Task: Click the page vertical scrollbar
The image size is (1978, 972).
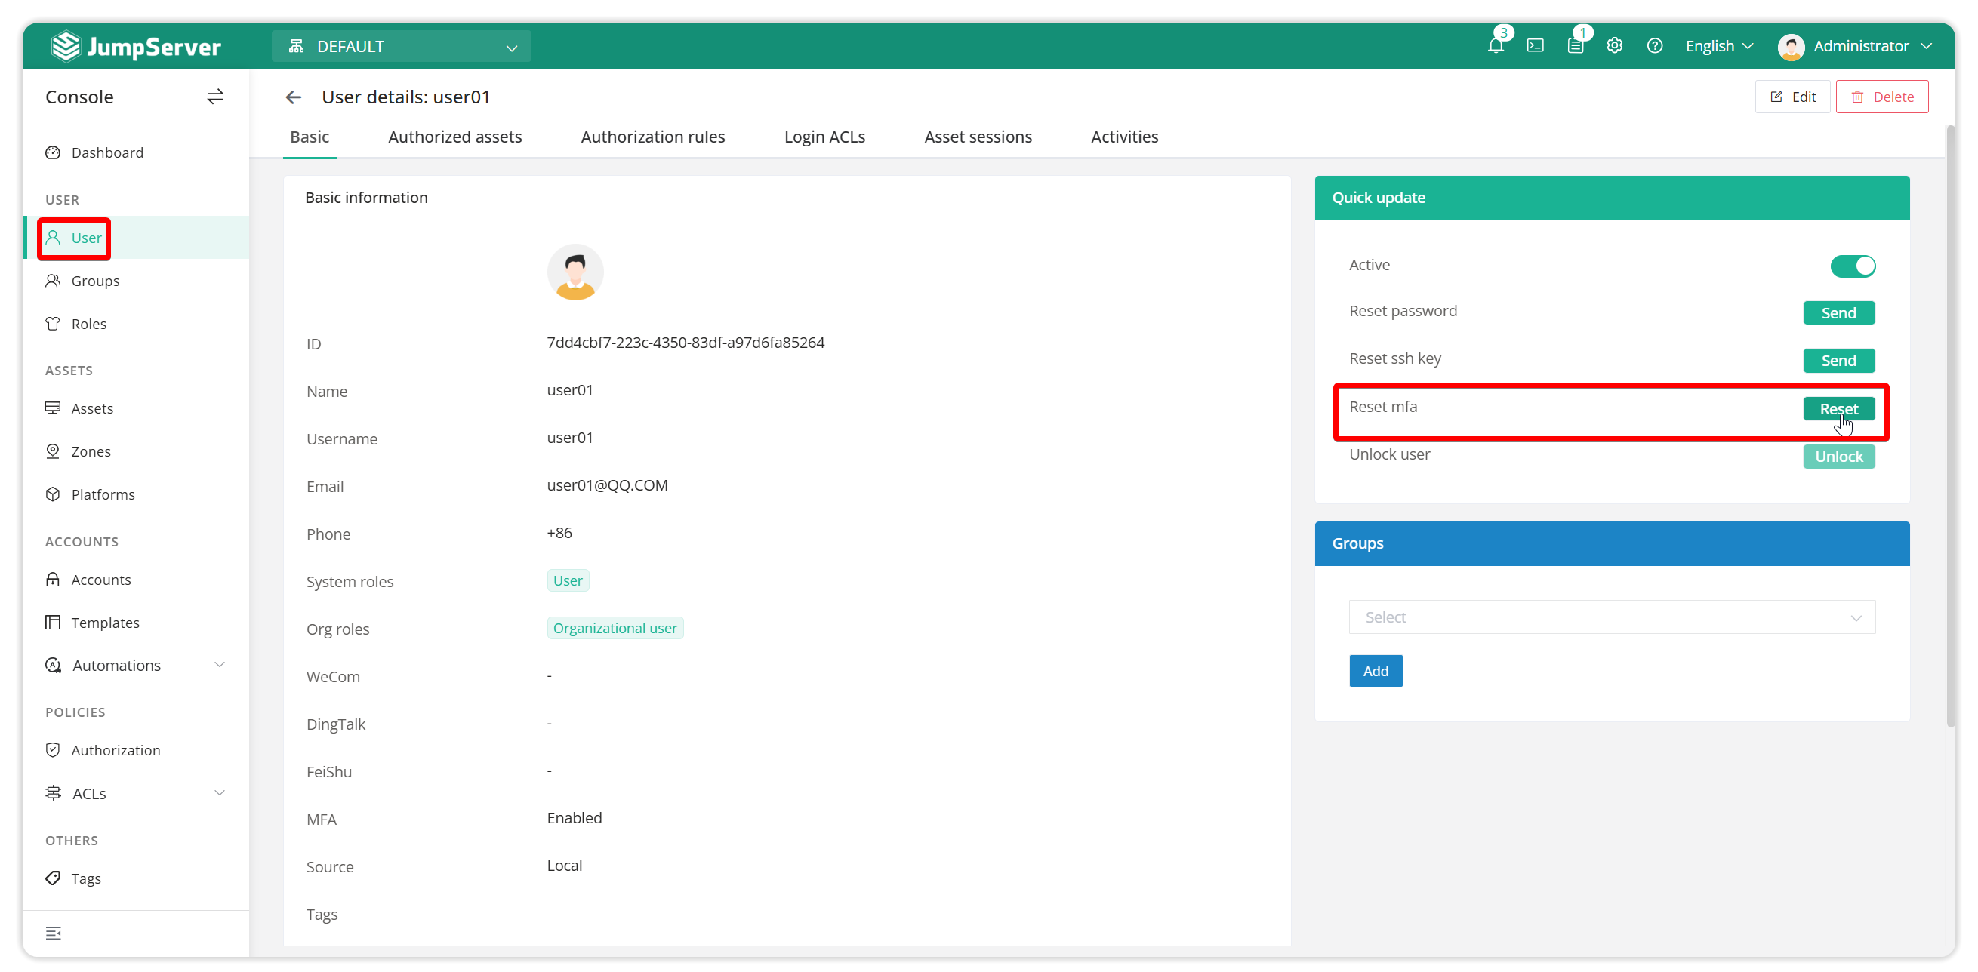Action: click(x=1949, y=426)
